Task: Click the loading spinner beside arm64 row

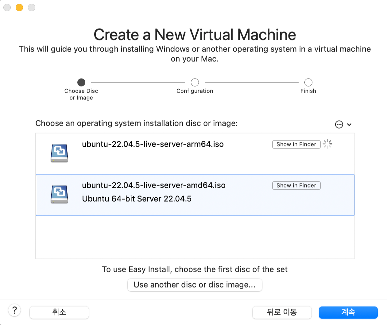Action: [327, 144]
